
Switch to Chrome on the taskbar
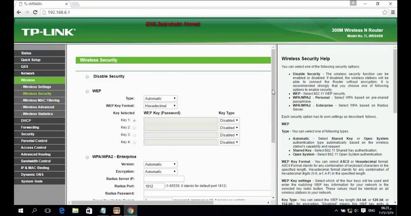click(130, 211)
